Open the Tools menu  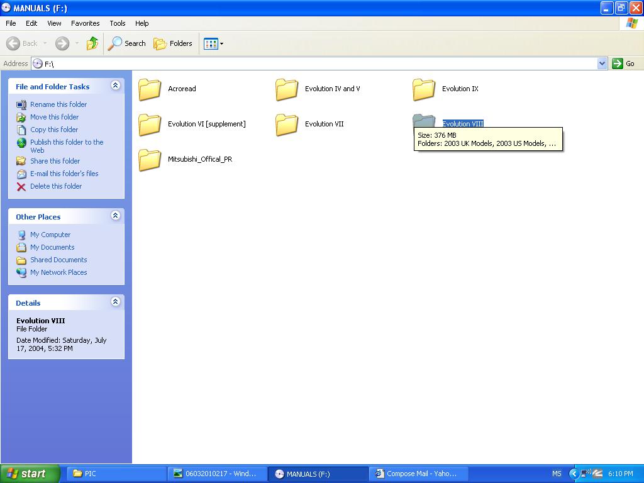point(118,23)
